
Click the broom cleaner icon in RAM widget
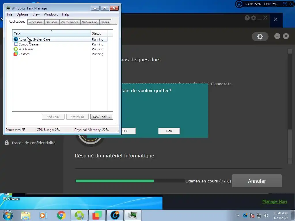pyautogui.click(x=239, y=4)
